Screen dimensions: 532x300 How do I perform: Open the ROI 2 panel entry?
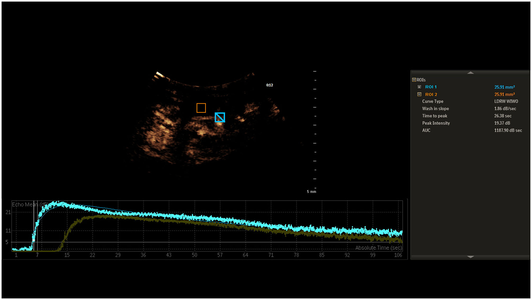coord(431,94)
